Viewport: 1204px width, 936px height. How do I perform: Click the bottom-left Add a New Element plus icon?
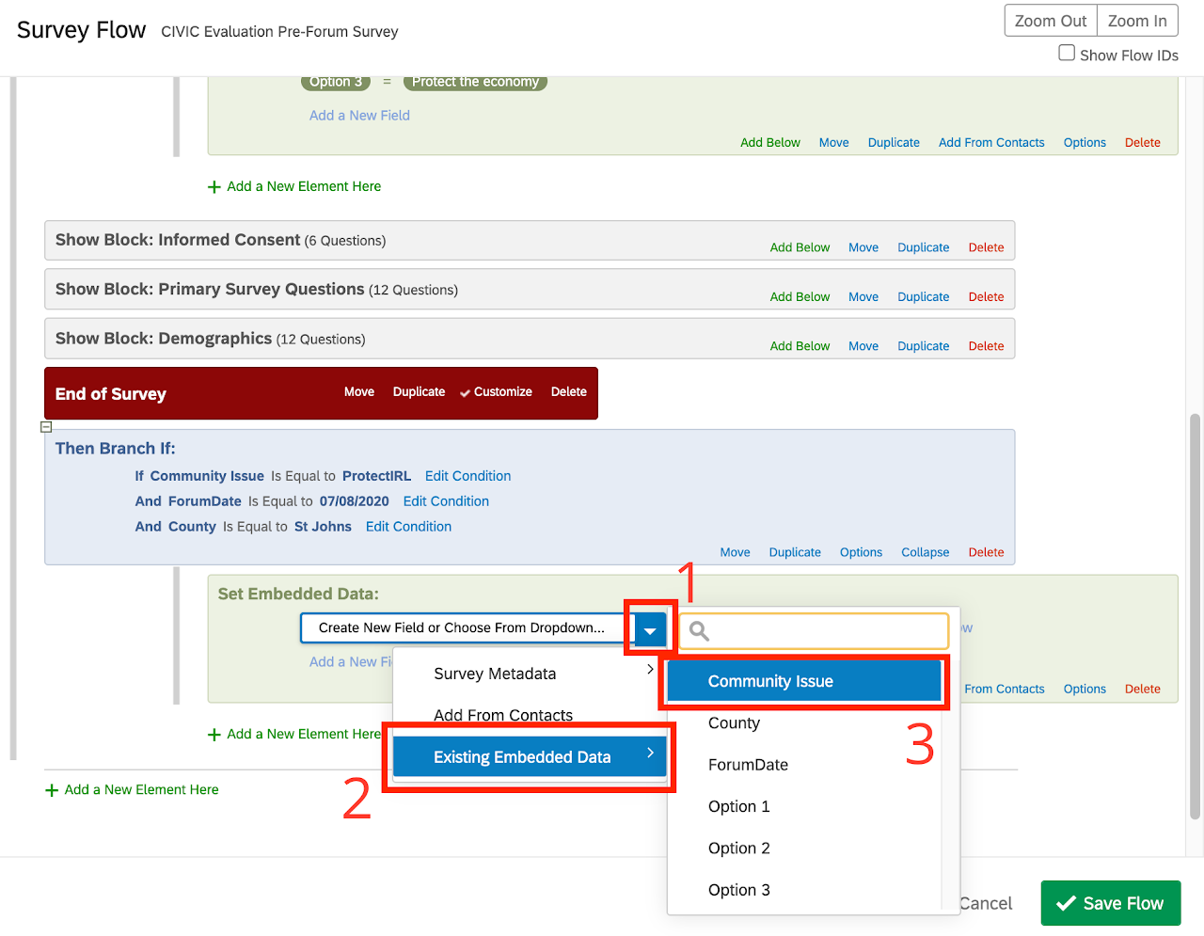(52, 790)
